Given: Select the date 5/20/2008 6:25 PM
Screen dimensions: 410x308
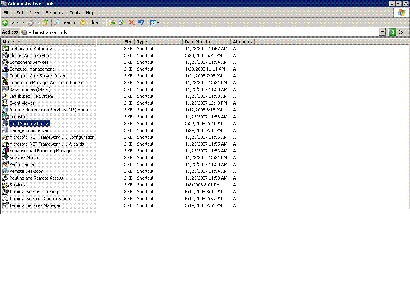Looking at the screenshot, I should point(203,55).
